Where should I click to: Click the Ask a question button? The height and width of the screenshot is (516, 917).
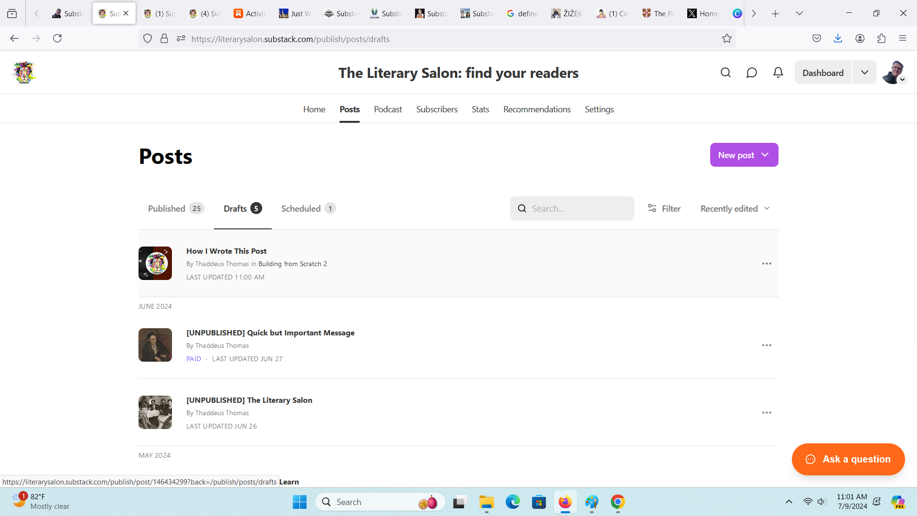point(848,459)
